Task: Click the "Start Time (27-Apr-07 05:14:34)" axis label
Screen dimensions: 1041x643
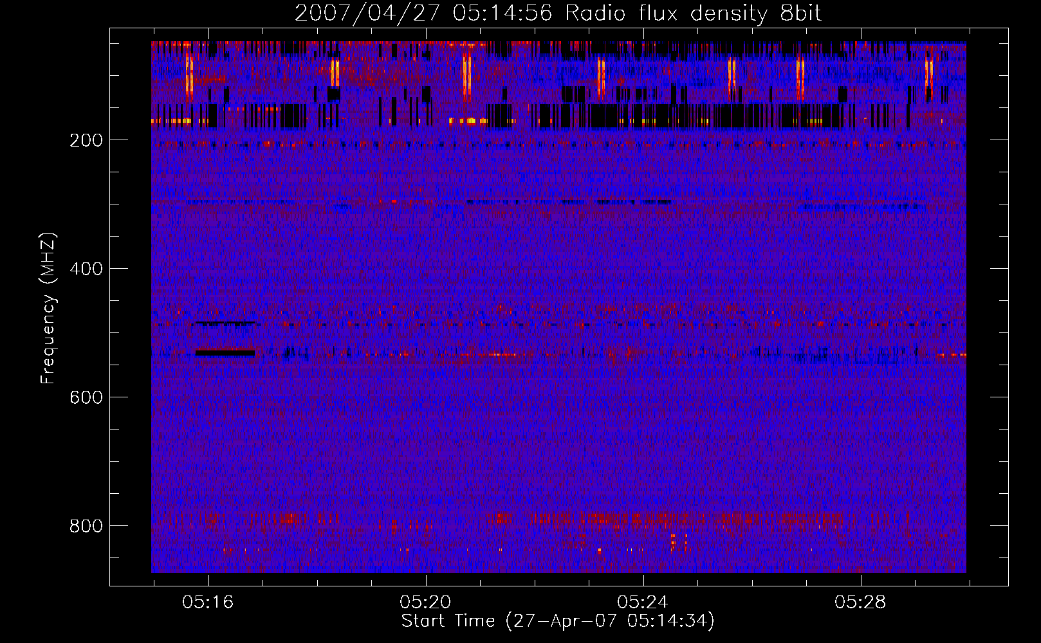Action: coord(558,621)
